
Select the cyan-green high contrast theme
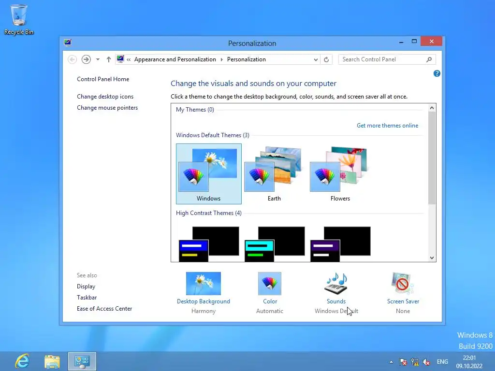click(x=275, y=244)
